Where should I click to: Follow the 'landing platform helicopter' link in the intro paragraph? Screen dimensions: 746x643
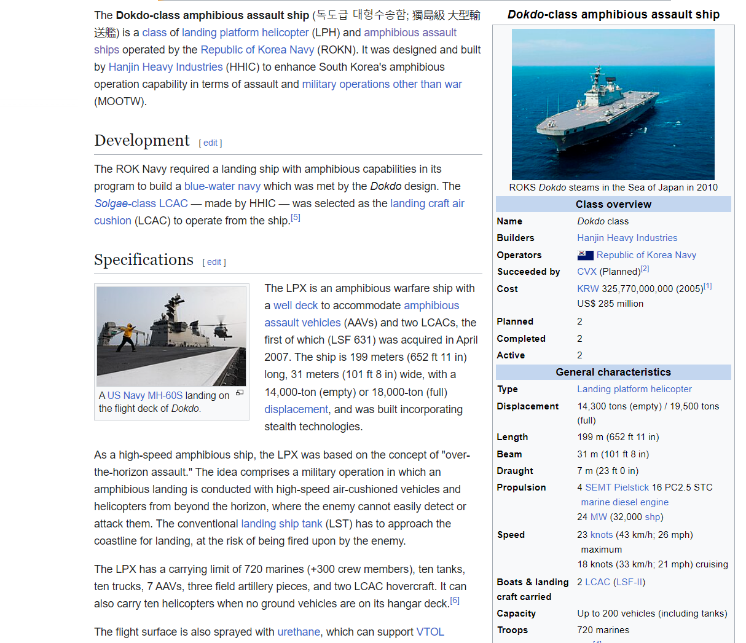pos(245,33)
